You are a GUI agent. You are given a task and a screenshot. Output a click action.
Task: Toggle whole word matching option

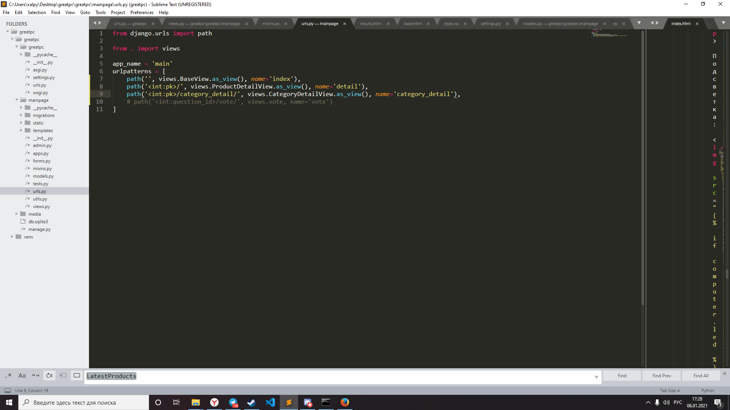pyautogui.click(x=36, y=376)
